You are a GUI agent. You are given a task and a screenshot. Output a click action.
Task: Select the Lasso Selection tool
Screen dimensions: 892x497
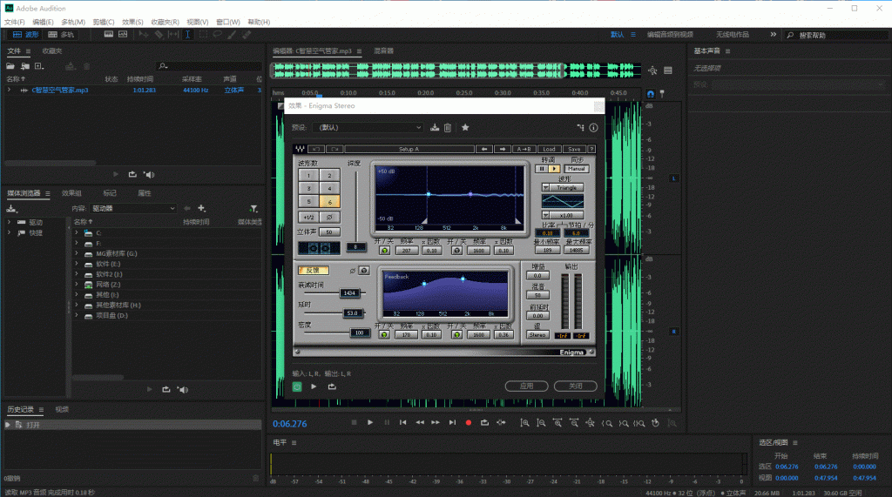click(217, 35)
